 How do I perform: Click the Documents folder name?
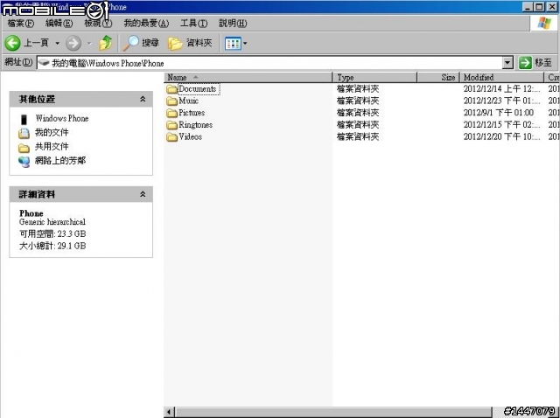pos(198,89)
